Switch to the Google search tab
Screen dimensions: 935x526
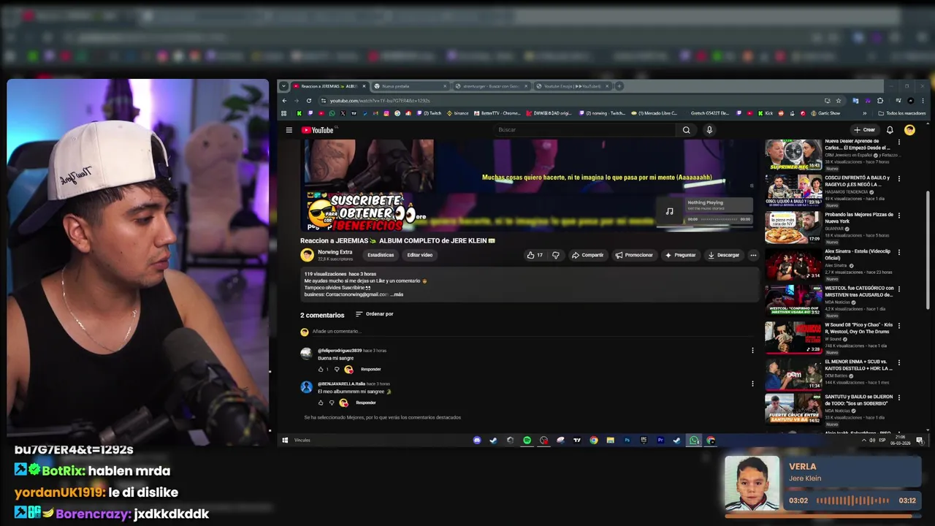(x=491, y=86)
